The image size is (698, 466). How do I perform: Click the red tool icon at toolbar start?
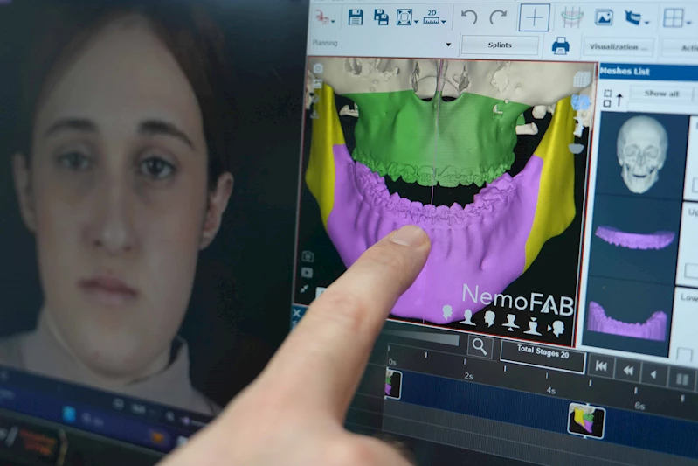(321, 17)
